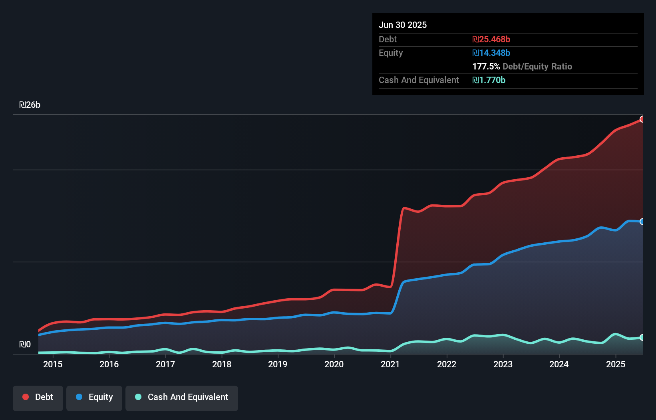The image size is (656, 420).
Task: Click the ₪26b y-axis label
Action: click(x=30, y=105)
